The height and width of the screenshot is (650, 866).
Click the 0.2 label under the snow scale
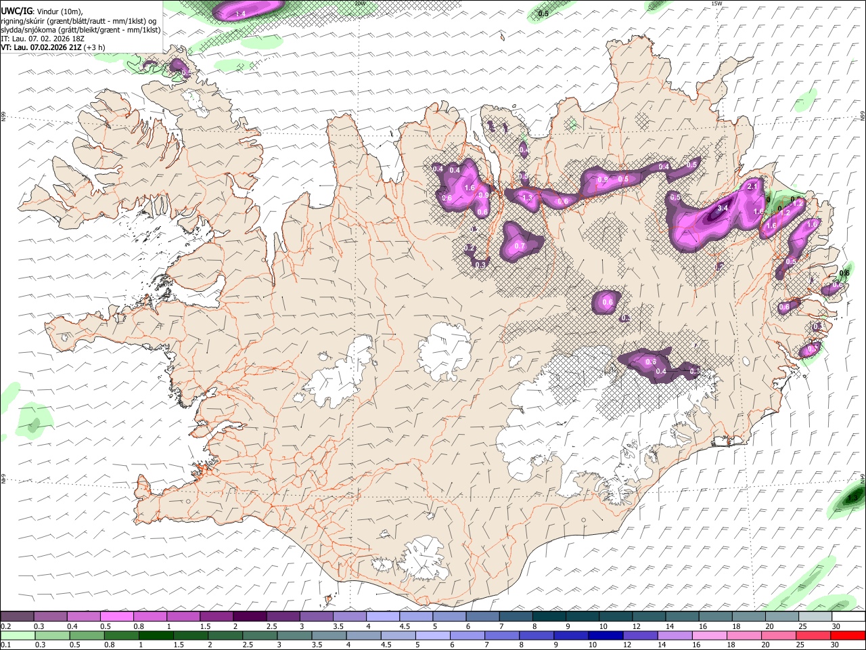(x=5, y=626)
